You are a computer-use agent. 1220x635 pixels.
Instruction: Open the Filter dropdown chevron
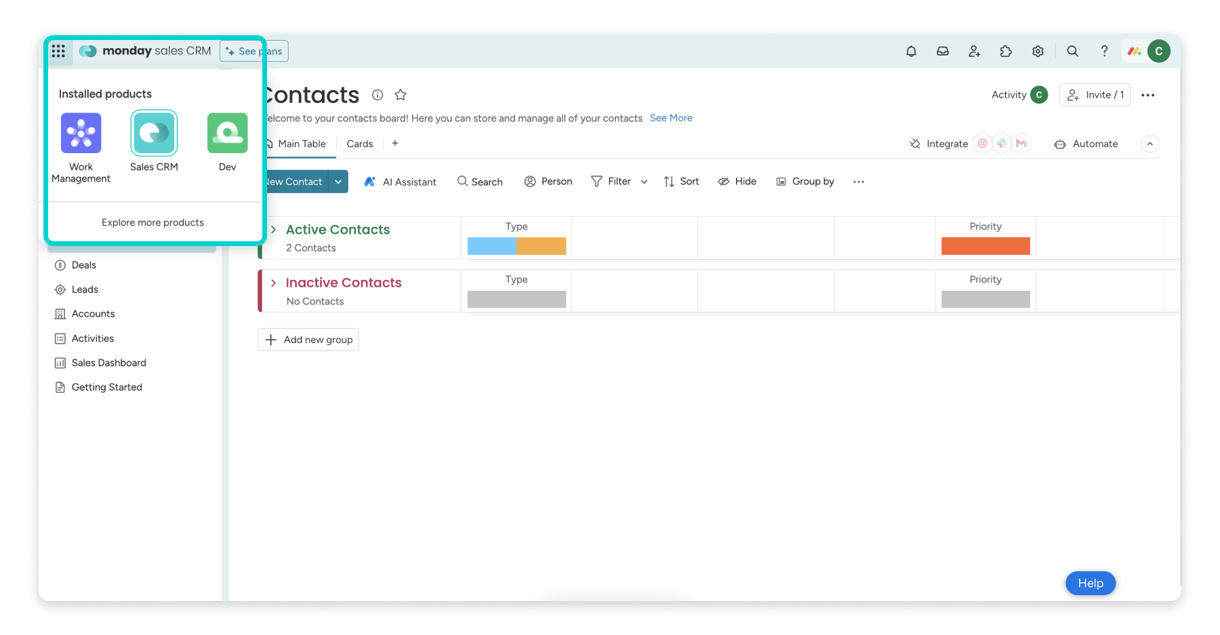(x=644, y=182)
